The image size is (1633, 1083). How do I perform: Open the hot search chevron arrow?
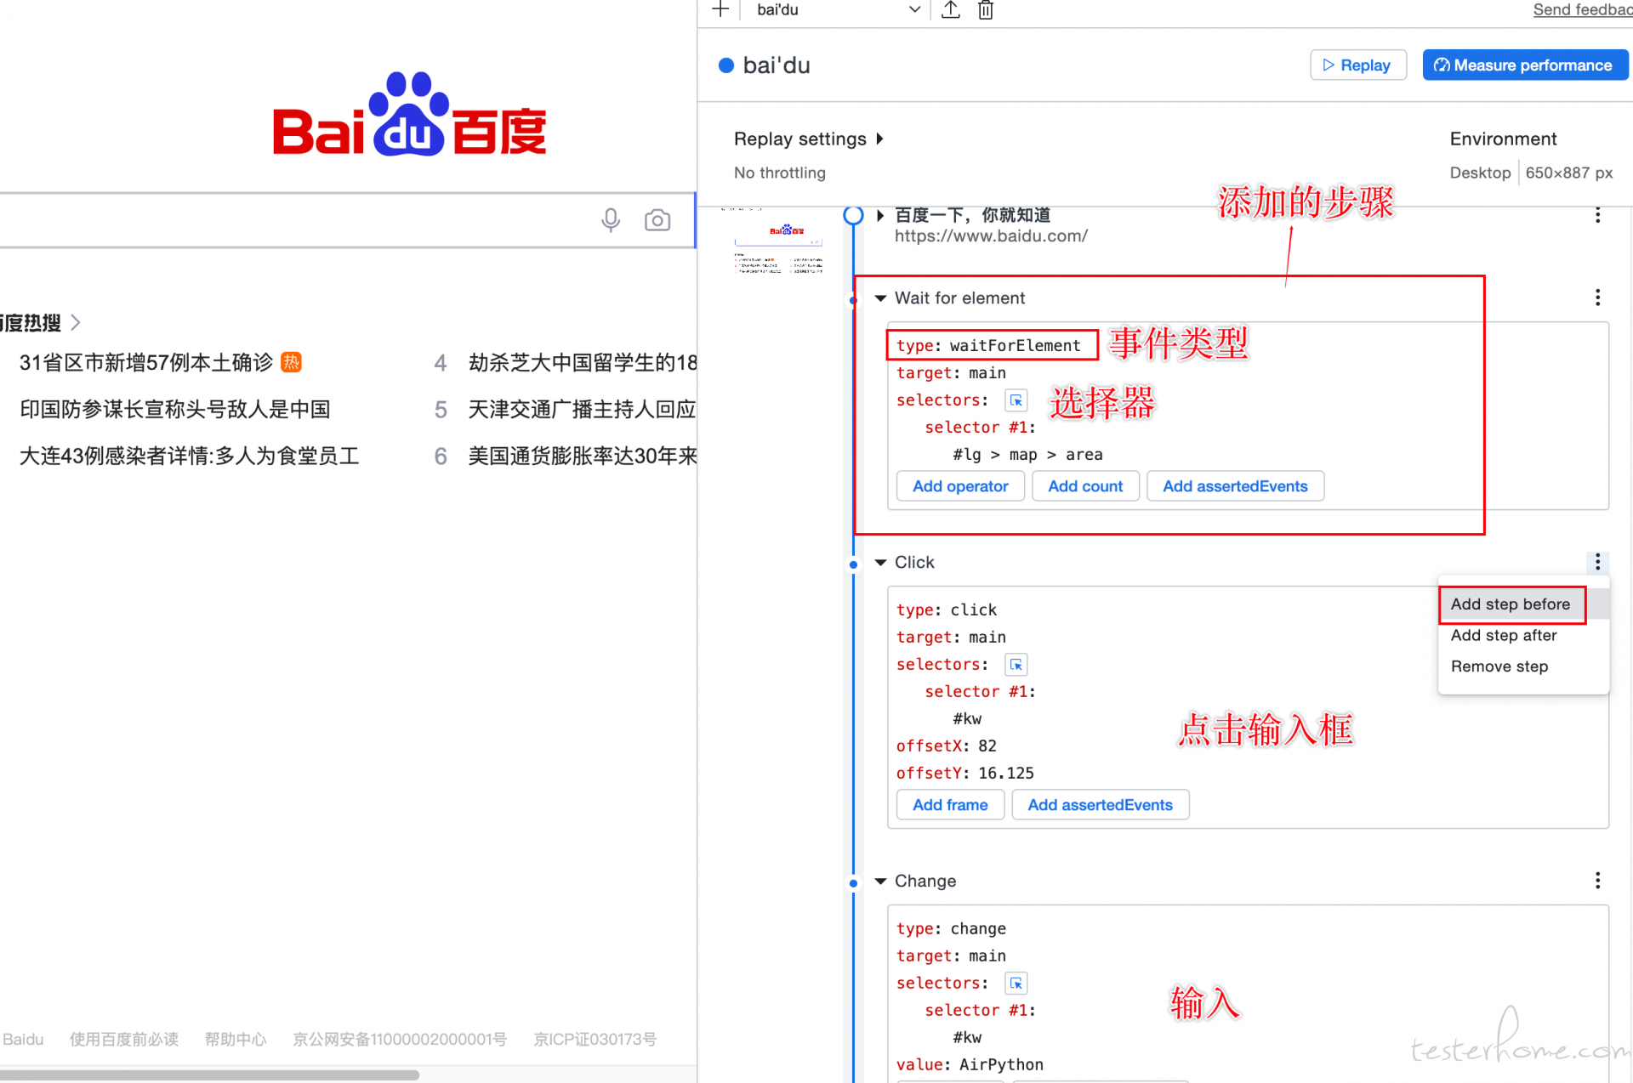(x=76, y=322)
